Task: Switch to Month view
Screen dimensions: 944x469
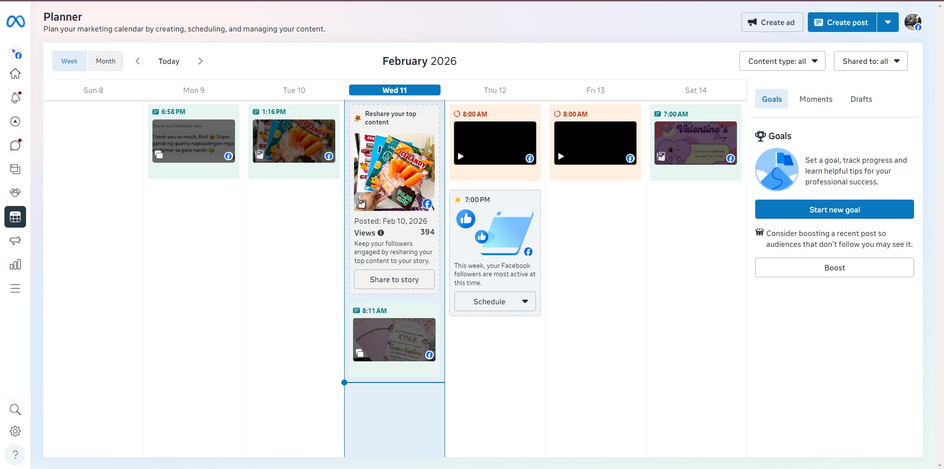Action: pos(106,61)
